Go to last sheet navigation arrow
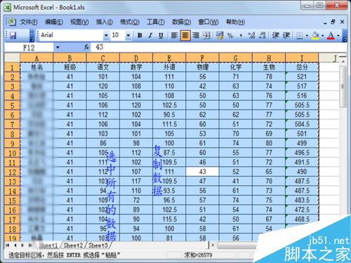 coord(30,245)
